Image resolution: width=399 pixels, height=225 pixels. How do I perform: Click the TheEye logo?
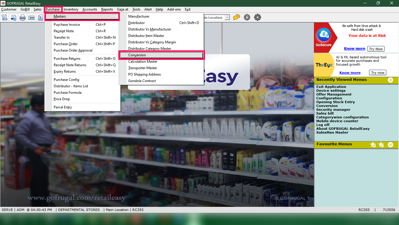pos(324,65)
